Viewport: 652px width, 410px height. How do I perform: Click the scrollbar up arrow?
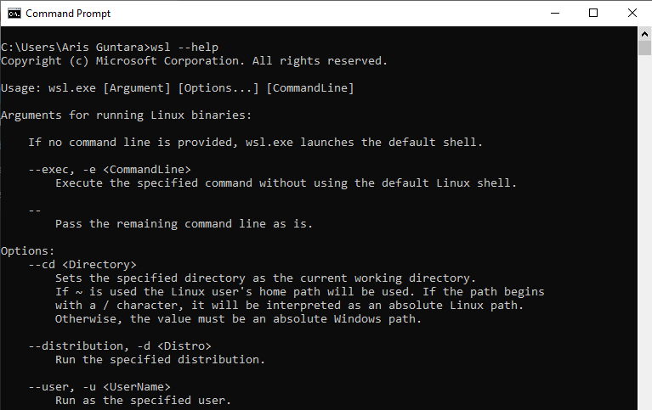pos(644,34)
